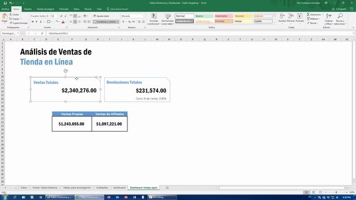The width and height of the screenshot is (356, 200).
Task: Expand the cell styles gallery
Action: coord(274,23)
